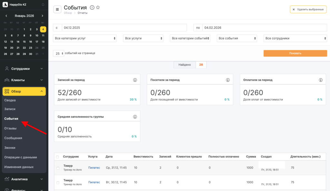
Task: Go to previous month in calendar
Action: click(6, 16)
